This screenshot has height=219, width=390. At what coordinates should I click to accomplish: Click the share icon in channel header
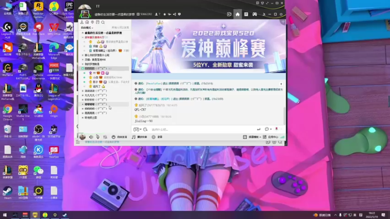175,15
